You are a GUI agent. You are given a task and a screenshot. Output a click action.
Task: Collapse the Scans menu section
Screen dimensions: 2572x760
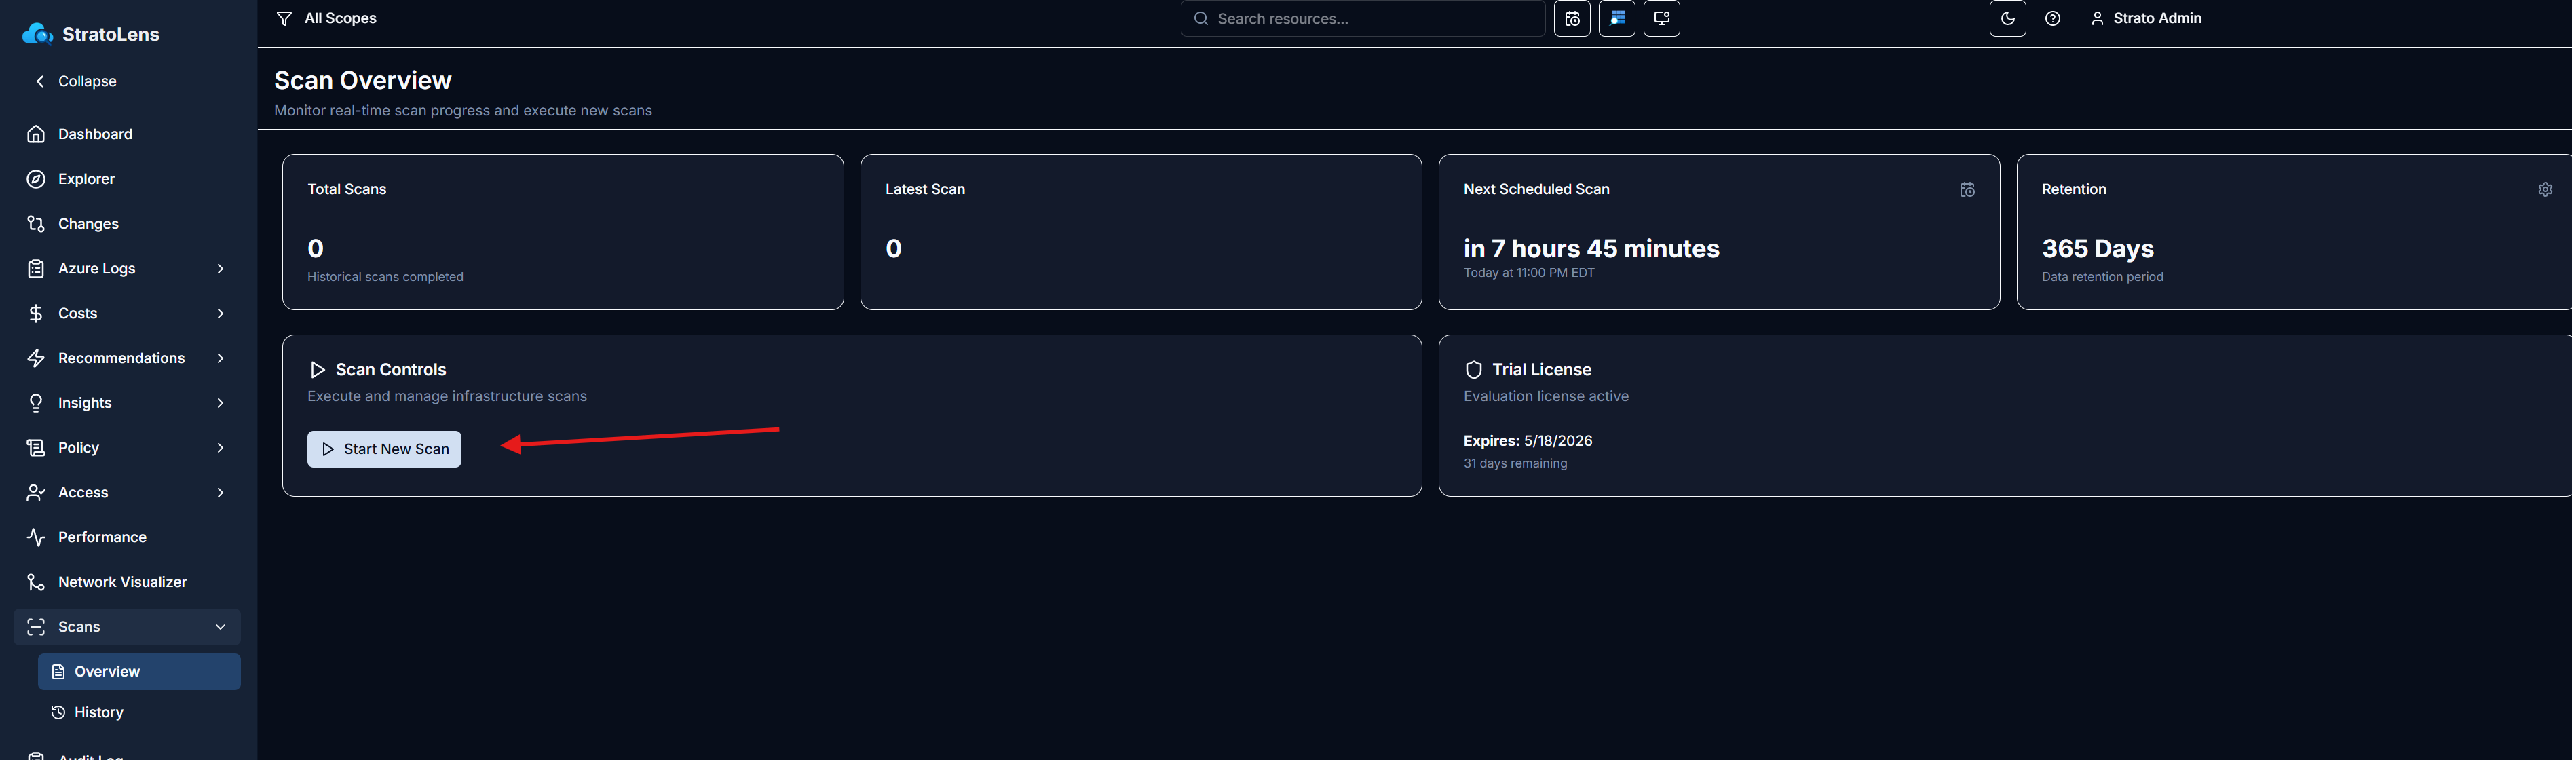(220, 627)
